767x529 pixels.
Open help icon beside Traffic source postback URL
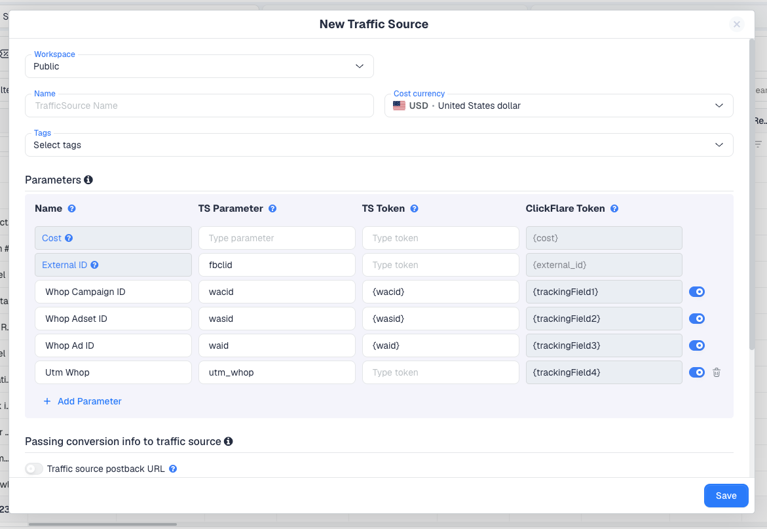(x=173, y=469)
